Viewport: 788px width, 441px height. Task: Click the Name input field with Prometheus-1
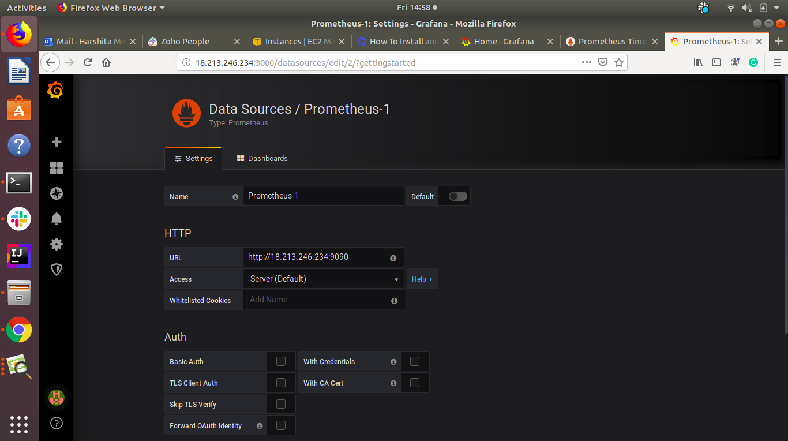(324, 196)
